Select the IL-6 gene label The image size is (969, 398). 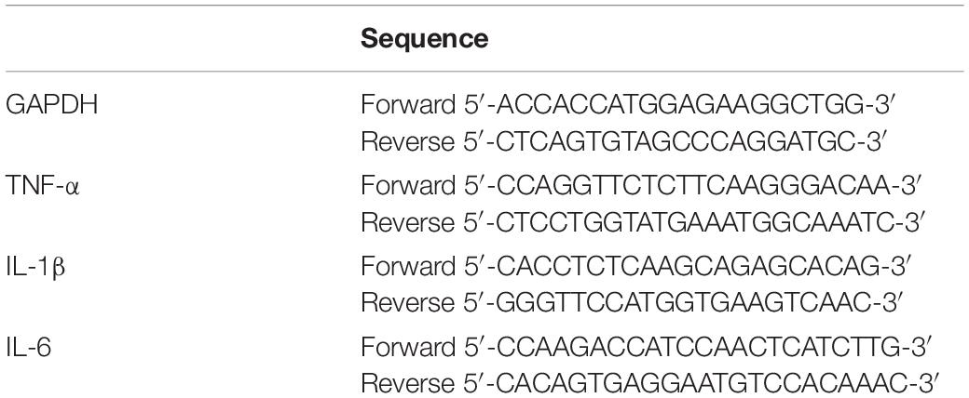pyautogui.click(x=29, y=347)
